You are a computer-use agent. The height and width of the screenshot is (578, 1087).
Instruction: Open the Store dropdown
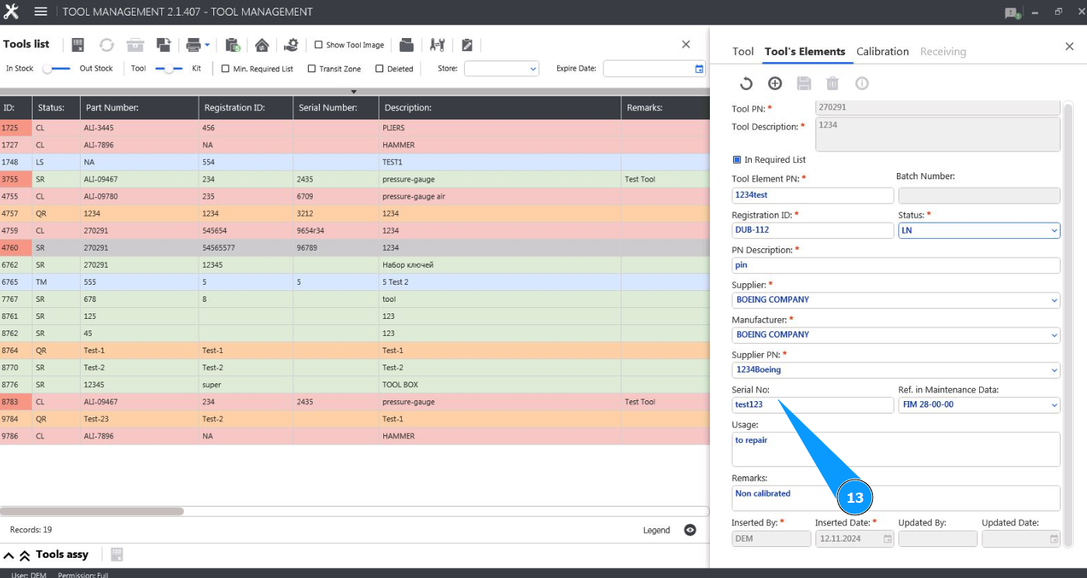(501, 69)
